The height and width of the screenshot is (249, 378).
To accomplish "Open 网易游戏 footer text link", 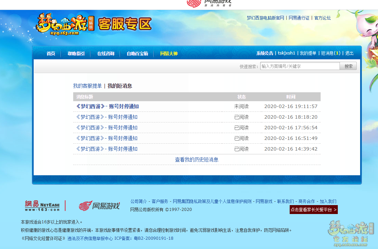I will (x=264, y=201).
